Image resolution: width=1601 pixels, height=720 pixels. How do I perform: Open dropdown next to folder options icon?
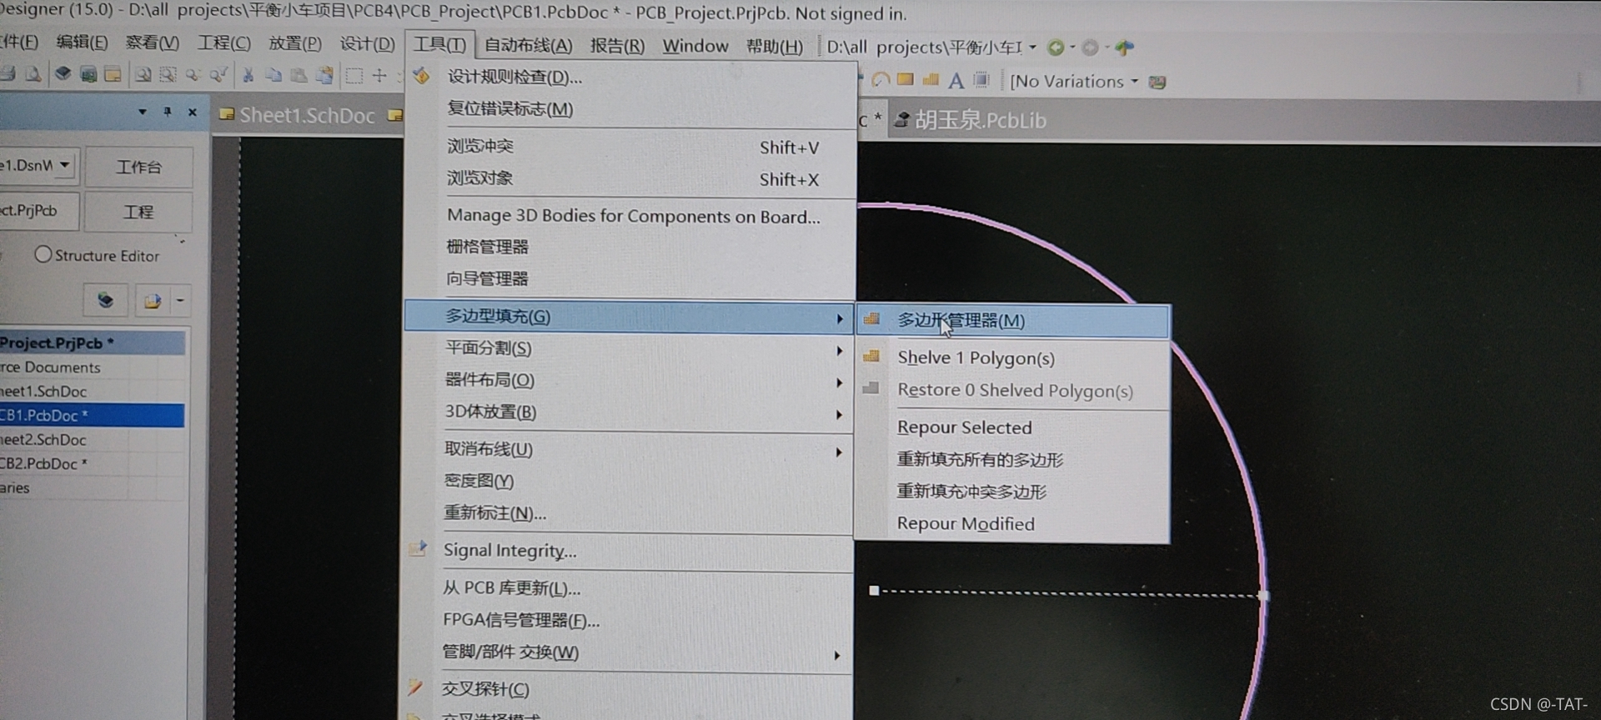click(180, 301)
